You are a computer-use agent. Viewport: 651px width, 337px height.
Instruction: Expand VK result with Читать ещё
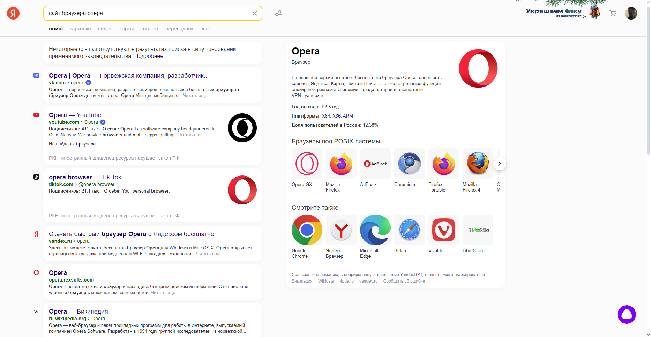pyautogui.click(x=195, y=96)
